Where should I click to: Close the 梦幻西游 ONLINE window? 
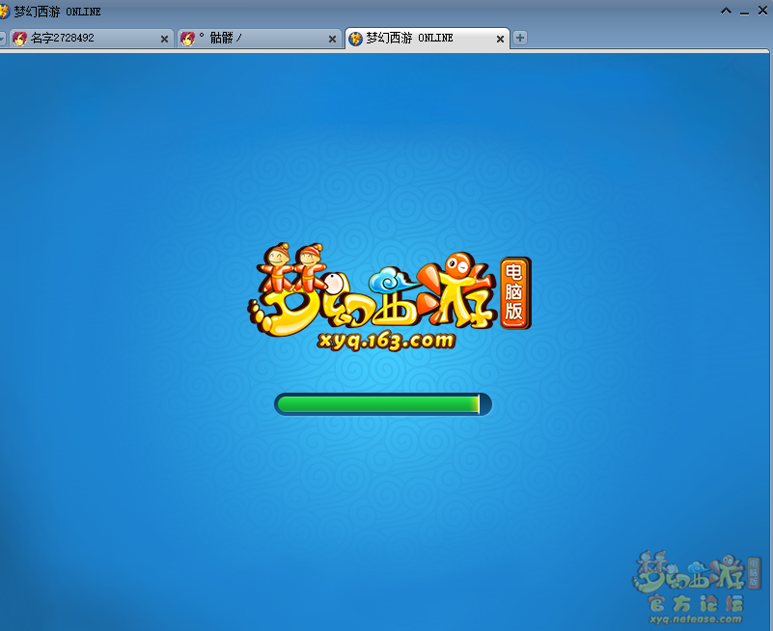click(762, 11)
